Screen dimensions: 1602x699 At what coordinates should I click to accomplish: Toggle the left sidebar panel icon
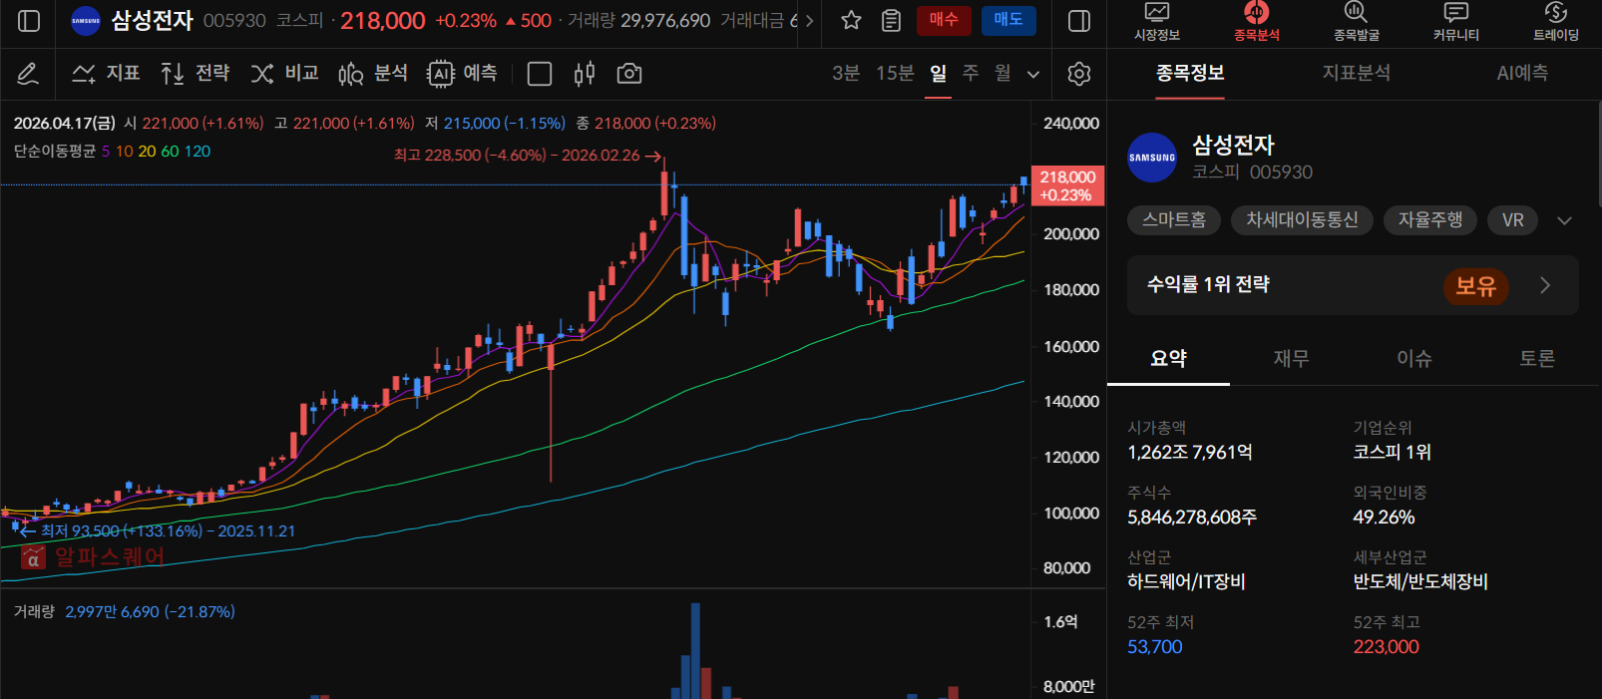coord(29,21)
